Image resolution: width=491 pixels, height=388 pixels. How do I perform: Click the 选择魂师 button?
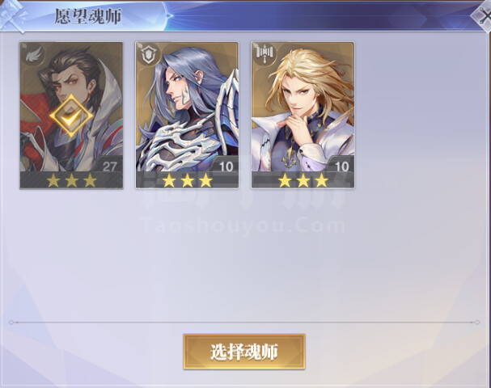(x=244, y=352)
